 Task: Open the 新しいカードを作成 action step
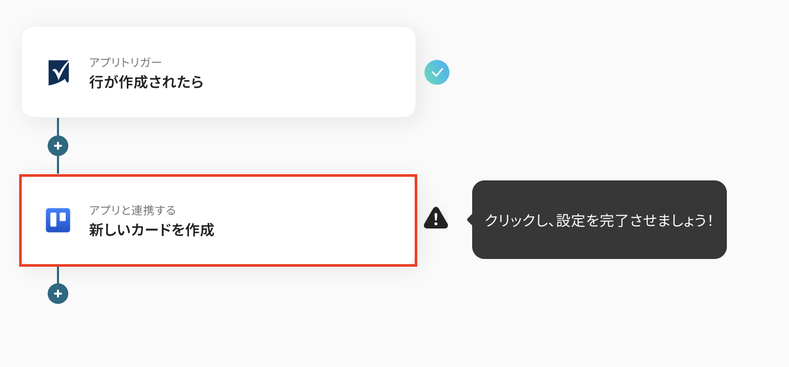pos(152,230)
